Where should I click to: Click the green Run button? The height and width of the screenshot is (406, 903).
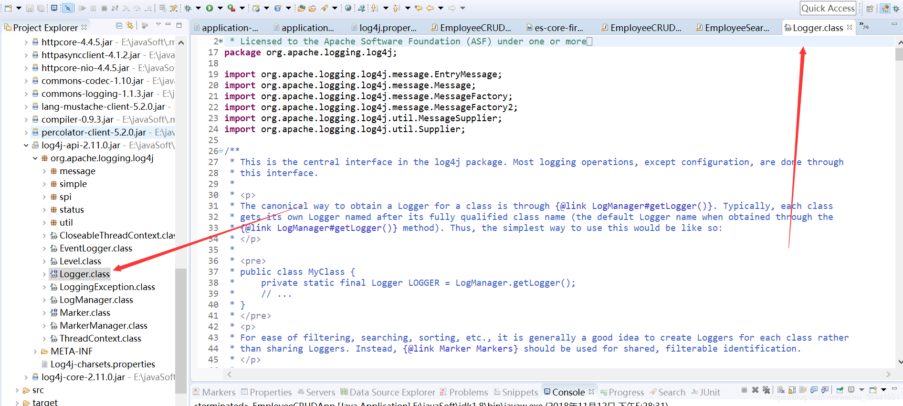pyautogui.click(x=210, y=8)
